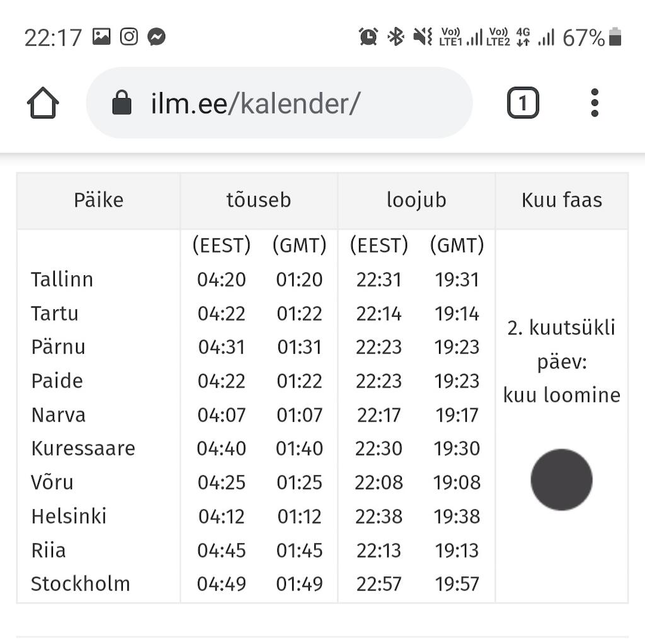Screen dimensions: 645x639
Task: Tap the gallery image notification icon
Action: coord(101,37)
